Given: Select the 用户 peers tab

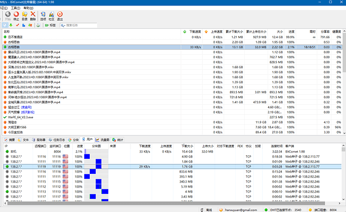Looking at the screenshot, I should coord(87,139).
